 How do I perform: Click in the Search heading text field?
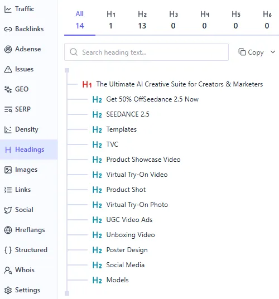coord(146,52)
